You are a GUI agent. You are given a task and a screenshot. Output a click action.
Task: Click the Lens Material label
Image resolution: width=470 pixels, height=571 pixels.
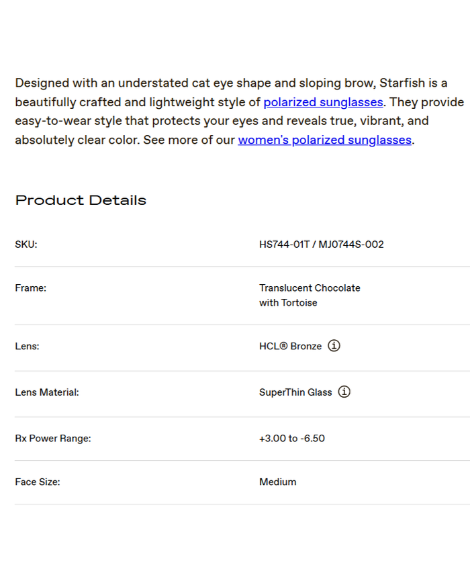point(47,392)
